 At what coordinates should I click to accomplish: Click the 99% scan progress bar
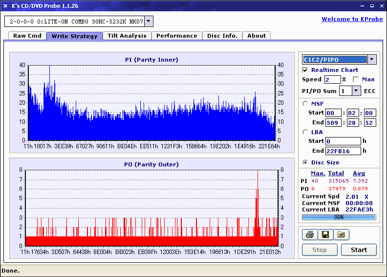[339, 217]
